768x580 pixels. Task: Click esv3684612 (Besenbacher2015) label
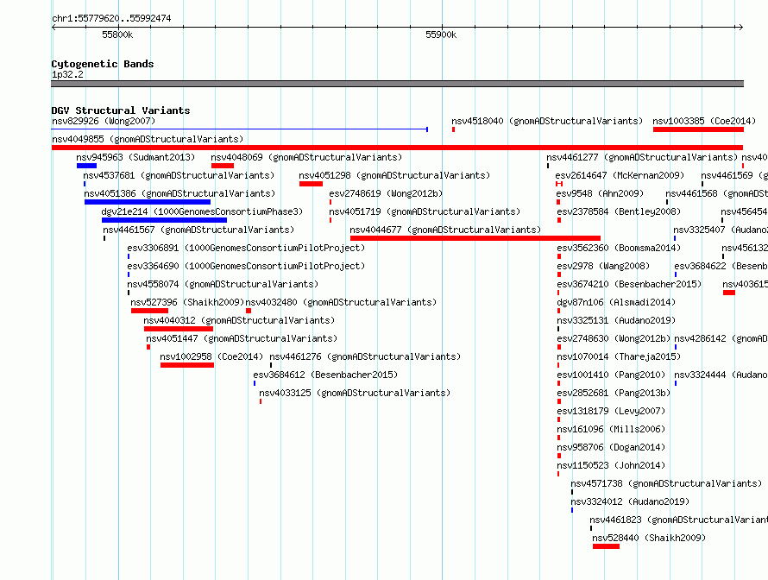coord(325,375)
